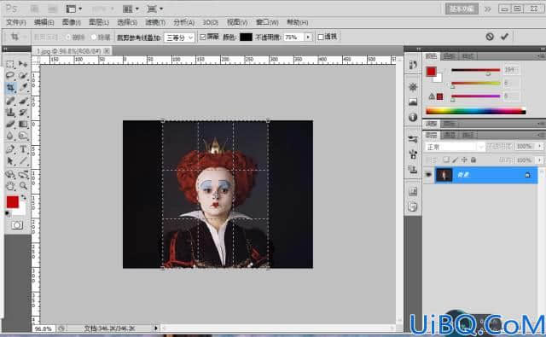Select the Horizontal Type tool
This screenshot has height=337, width=546.
[23, 149]
